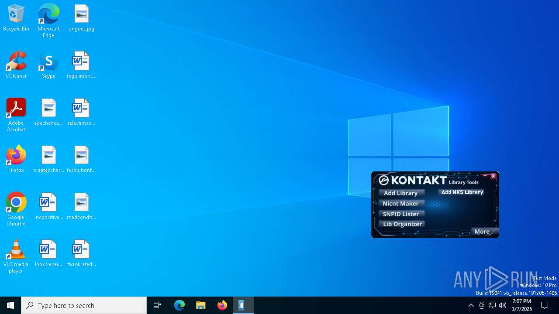Open the SNPID Lister tool

pos(401,214)
